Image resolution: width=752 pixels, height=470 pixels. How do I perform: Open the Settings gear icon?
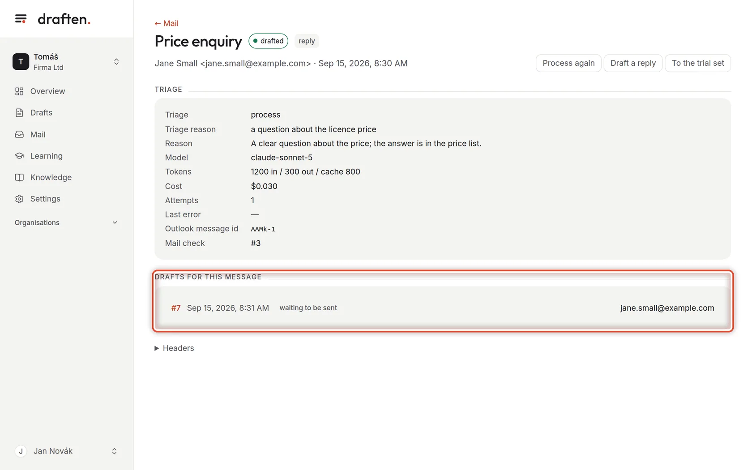(x=19, y=199)
